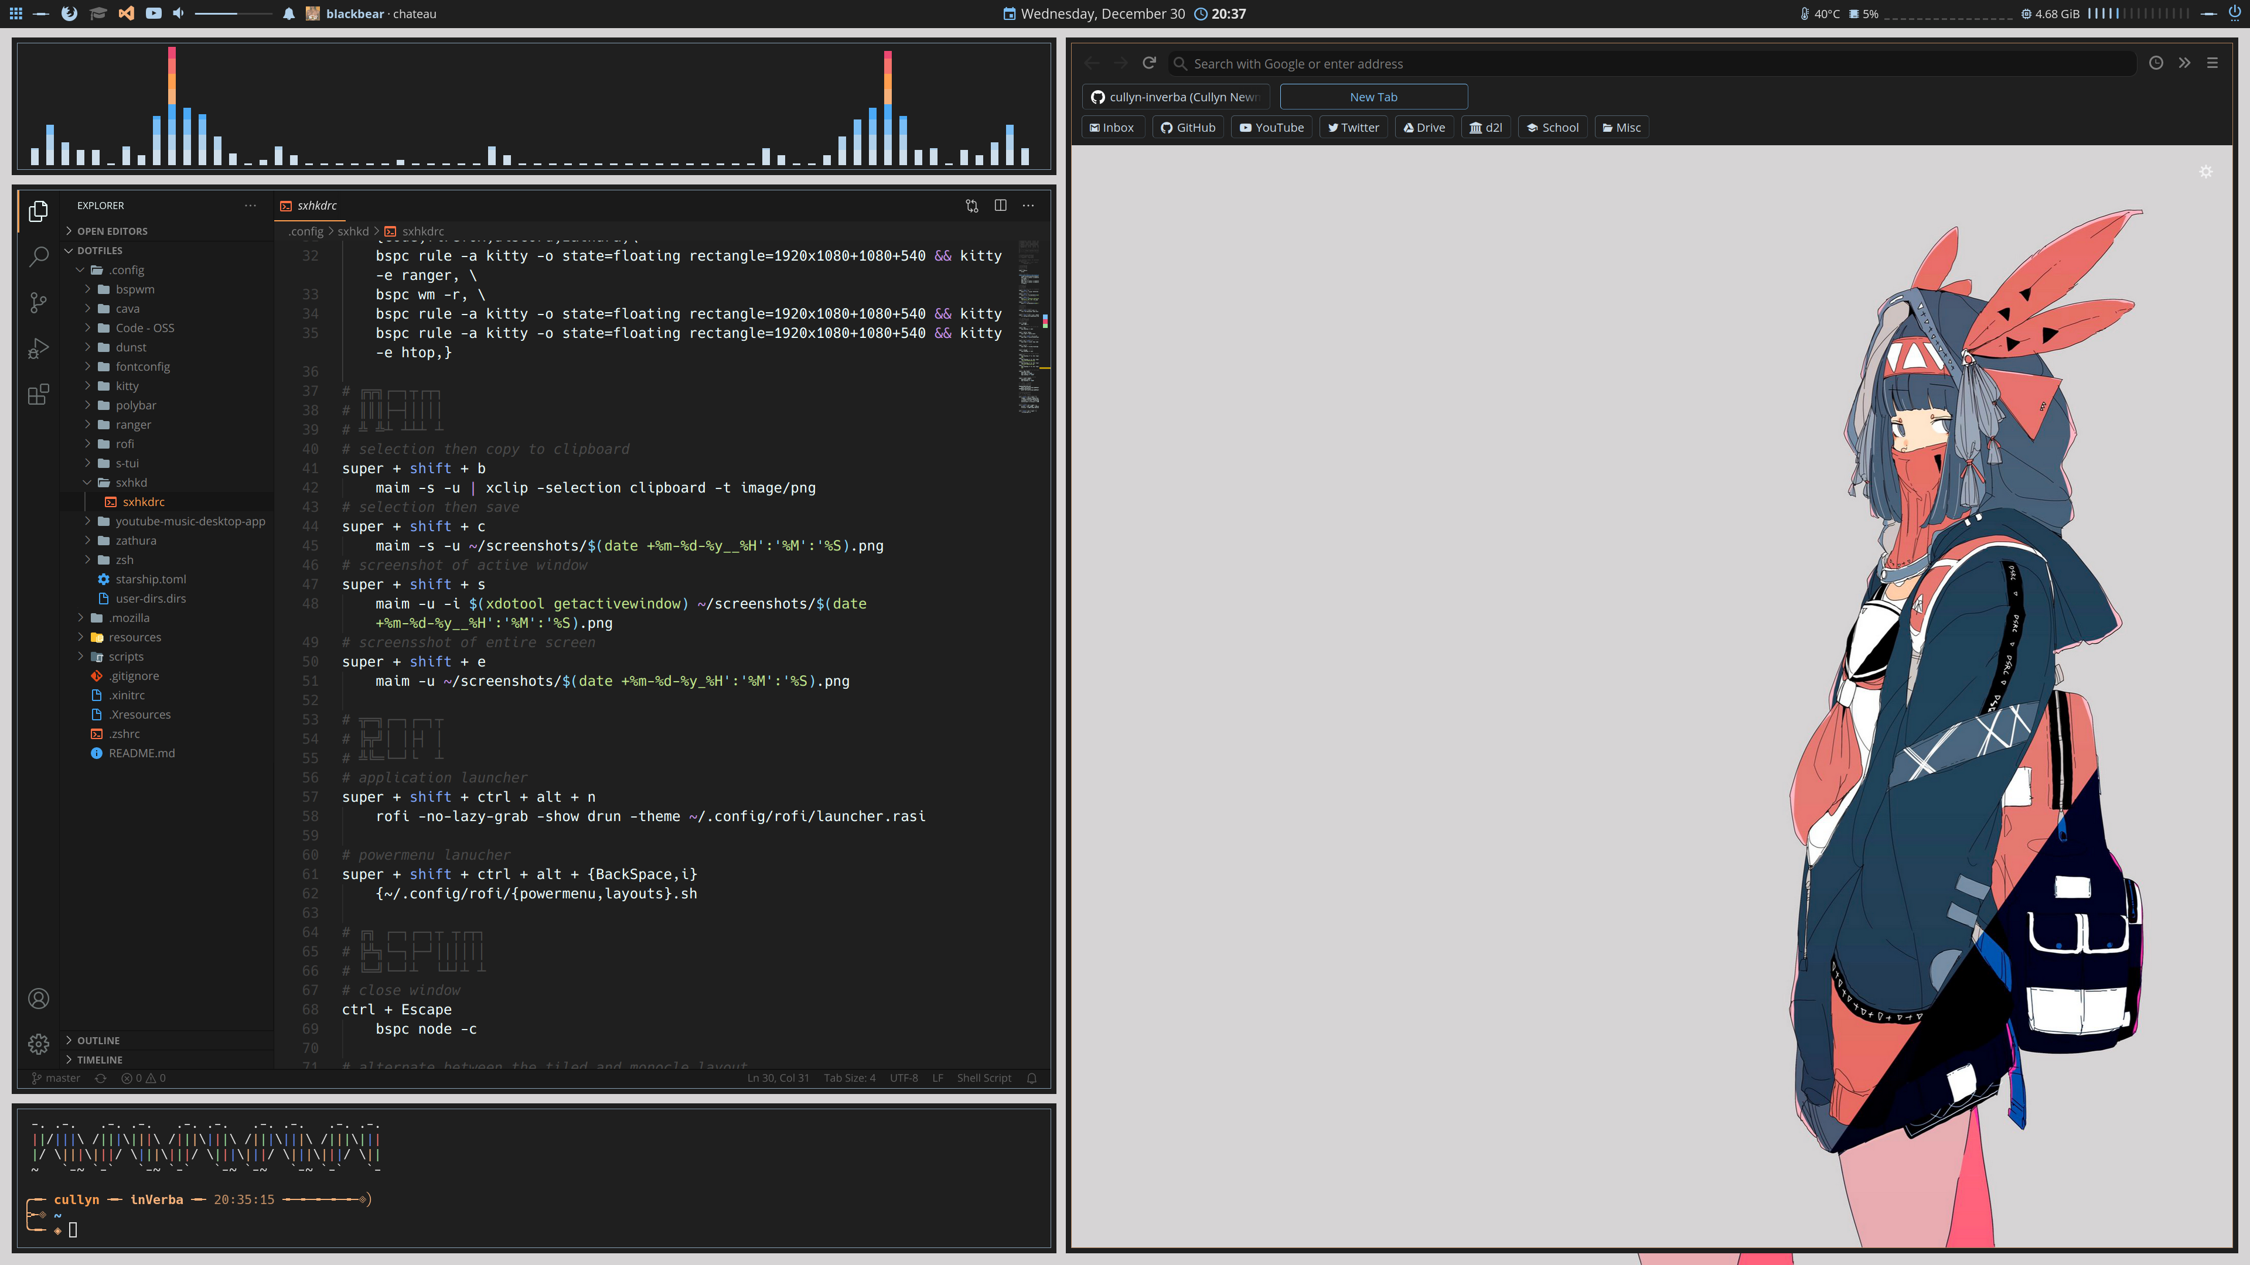Click the Manage gear icon in activity bar
Image resolution: width=2250 pixels, height=1265 pixels.
[39, 1043]
